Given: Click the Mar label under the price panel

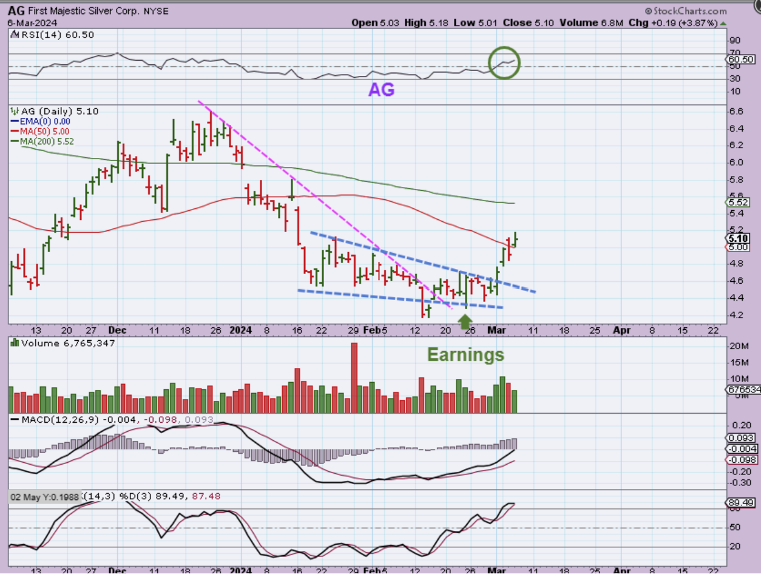Looking at the screenshot, I should point(498,330).
